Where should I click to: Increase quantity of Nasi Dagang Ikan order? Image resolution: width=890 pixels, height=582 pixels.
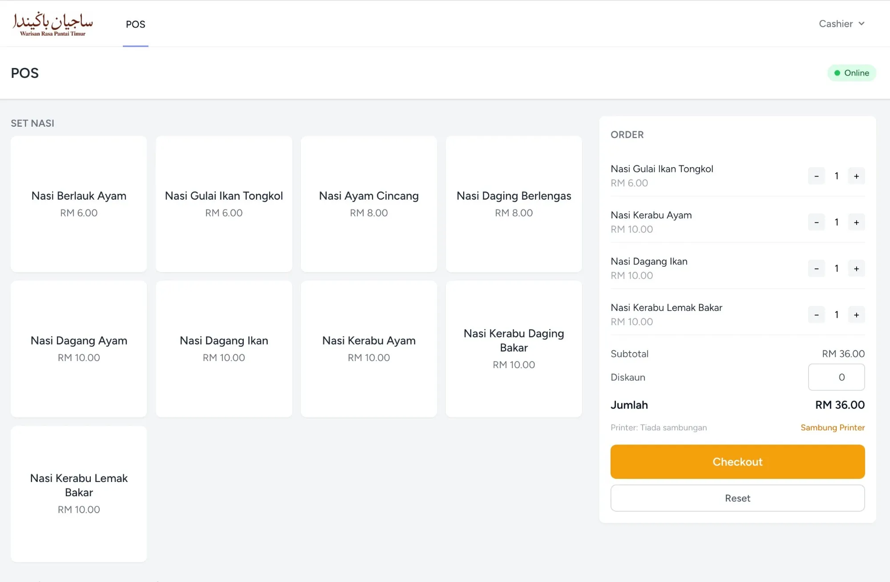(x=856, y=269)
